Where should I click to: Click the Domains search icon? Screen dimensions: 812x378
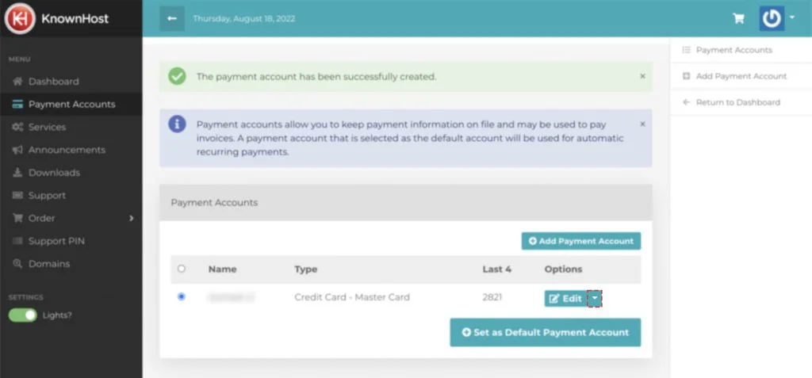coord(17,264)
